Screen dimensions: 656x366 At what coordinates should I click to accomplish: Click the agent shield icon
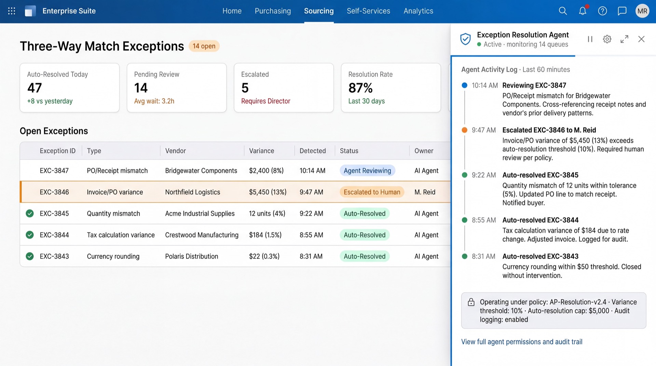click(465, 39)
